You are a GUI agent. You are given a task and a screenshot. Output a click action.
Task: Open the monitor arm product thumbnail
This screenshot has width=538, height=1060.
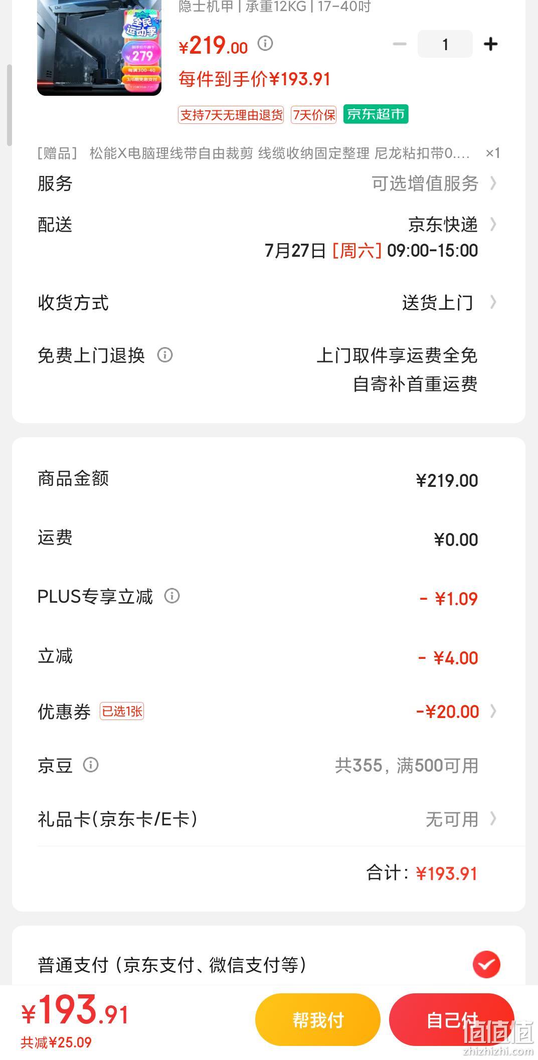[x=99, y=48]
